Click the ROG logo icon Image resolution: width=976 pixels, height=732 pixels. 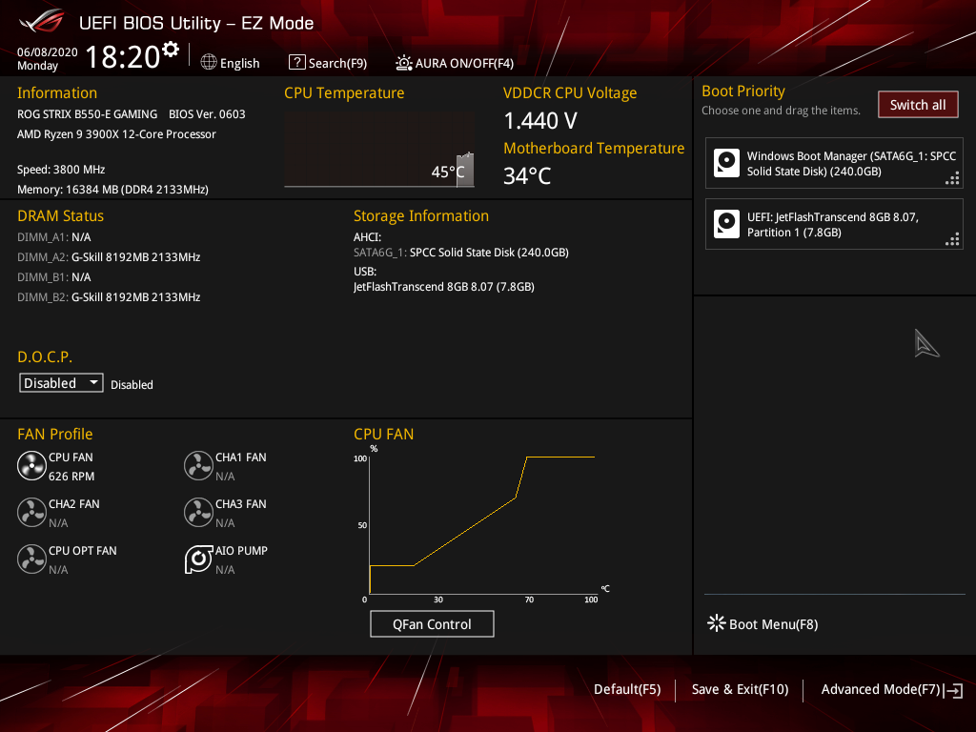coord(42,22)
